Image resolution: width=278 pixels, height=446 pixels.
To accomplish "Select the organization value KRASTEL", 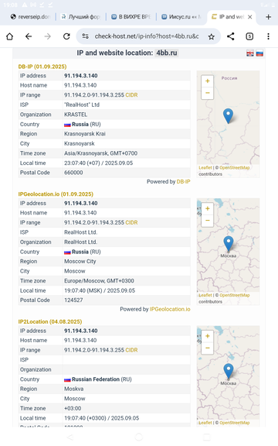I will click(x=76, y=115).
